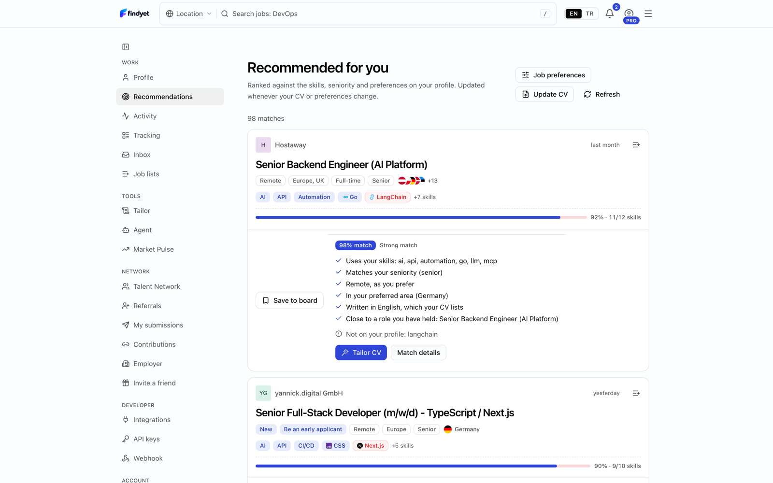The width and height of the screenshot is (773, 483).
Task: Switch language to EN
Action: (x=573, y=14)
